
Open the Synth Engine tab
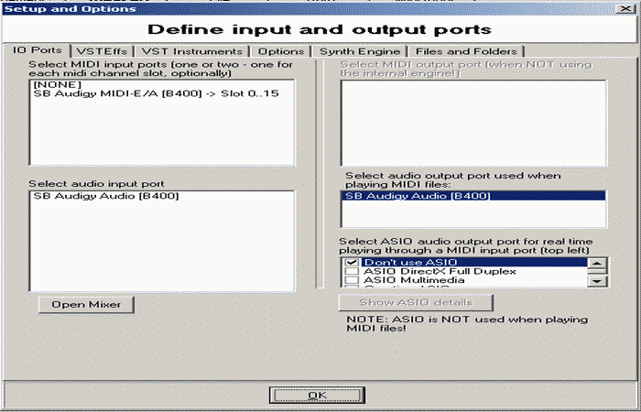pyautogui.click(x=359, y=51)
